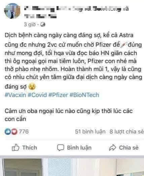
Task: Open the #Covid hashtag
Action: (37, 95)
